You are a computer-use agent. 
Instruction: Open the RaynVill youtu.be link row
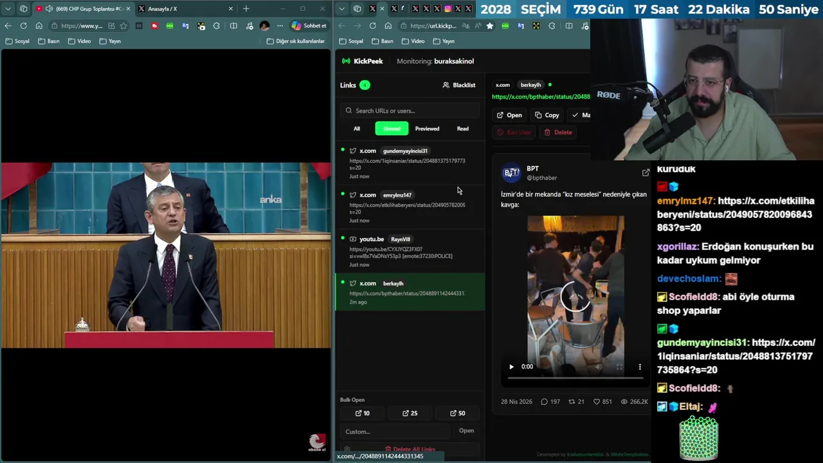410,251
